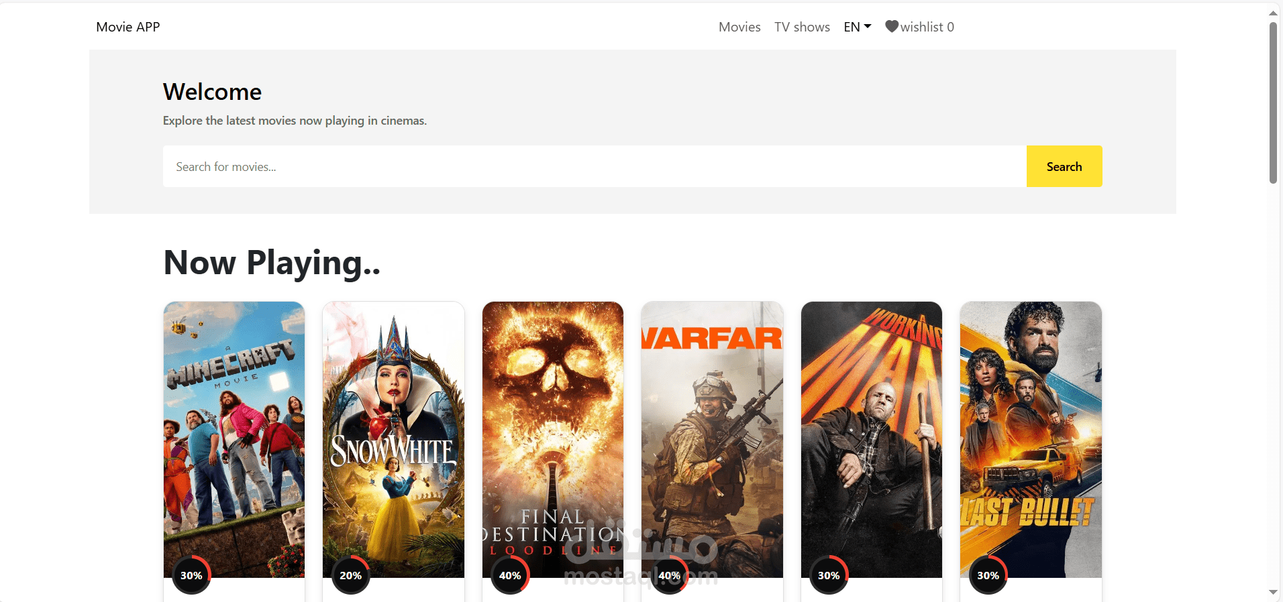Click the 40% rating circle on Final Destination
This screenshot has height=602, width=1283.
tap(510, 575)
